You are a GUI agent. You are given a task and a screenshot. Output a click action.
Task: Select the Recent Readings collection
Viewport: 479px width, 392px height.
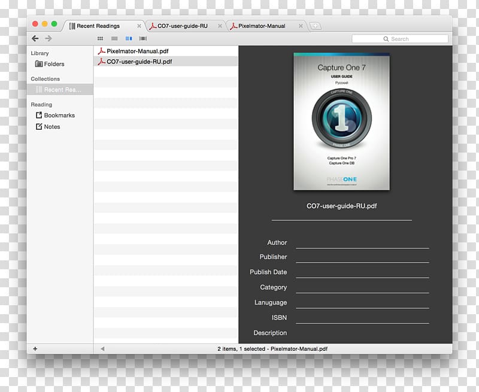pyautogui.click(x=60, y=89)
